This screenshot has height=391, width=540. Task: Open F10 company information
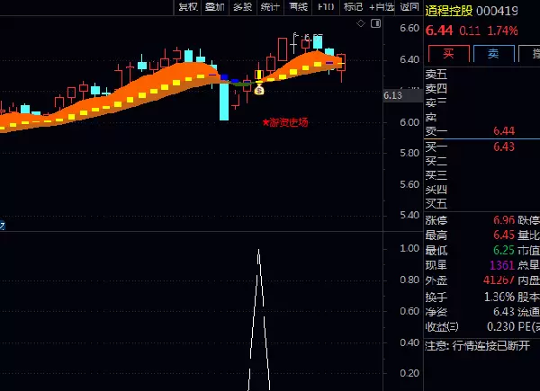(x=326, y=7)
